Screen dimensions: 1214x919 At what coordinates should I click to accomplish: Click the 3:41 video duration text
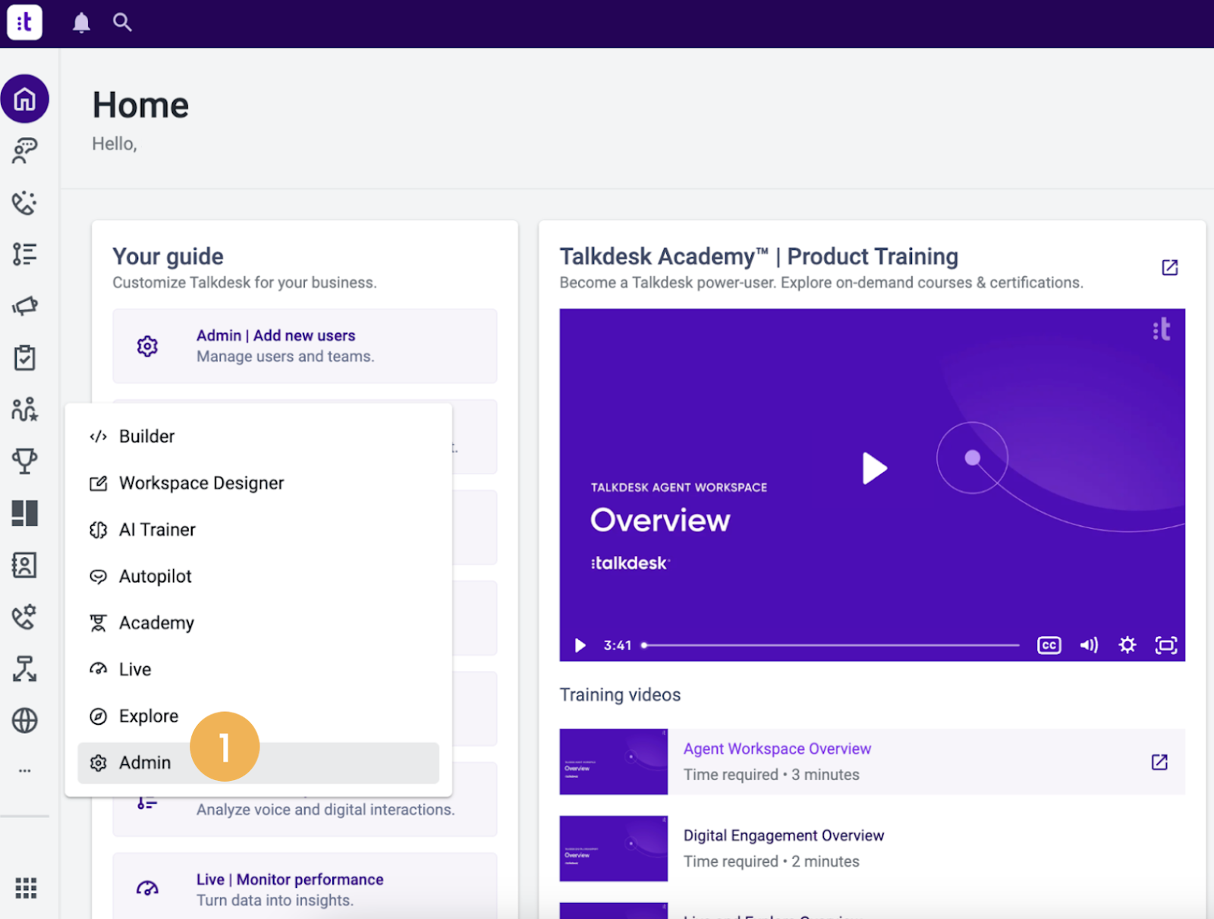point(618,645)
